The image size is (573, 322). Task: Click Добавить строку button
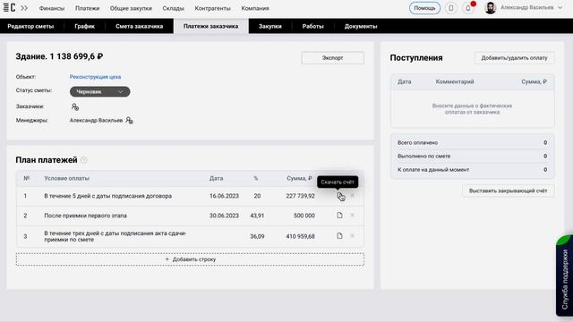[x=190, y=259]
